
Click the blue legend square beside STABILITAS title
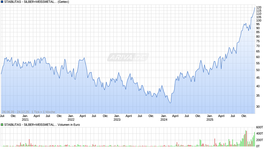(2, 2)
